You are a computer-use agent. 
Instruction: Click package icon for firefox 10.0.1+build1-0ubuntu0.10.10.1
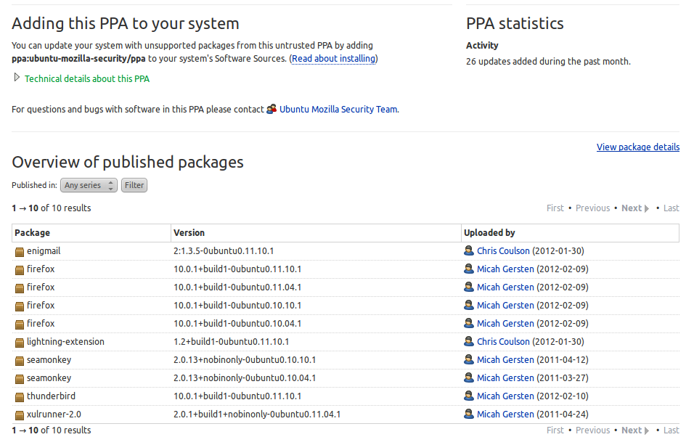[20, 306]
